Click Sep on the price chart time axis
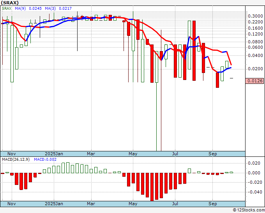The width and height of the screenshot is (265, 213). tap(212, 154)
